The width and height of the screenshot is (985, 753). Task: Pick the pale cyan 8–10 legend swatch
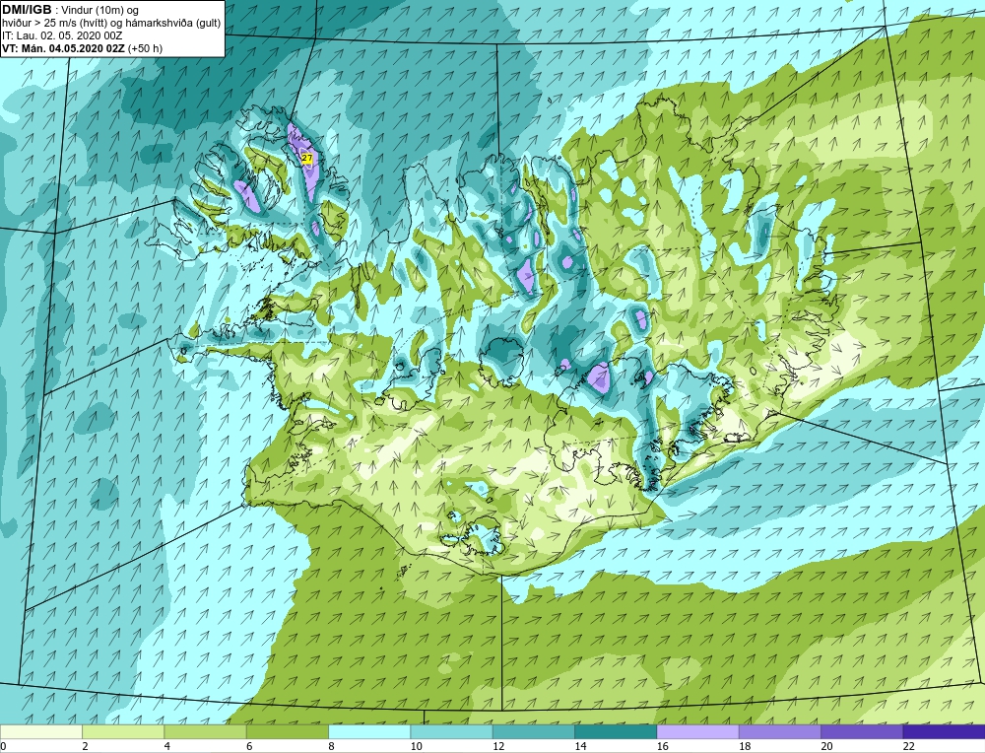coord(369,731)
